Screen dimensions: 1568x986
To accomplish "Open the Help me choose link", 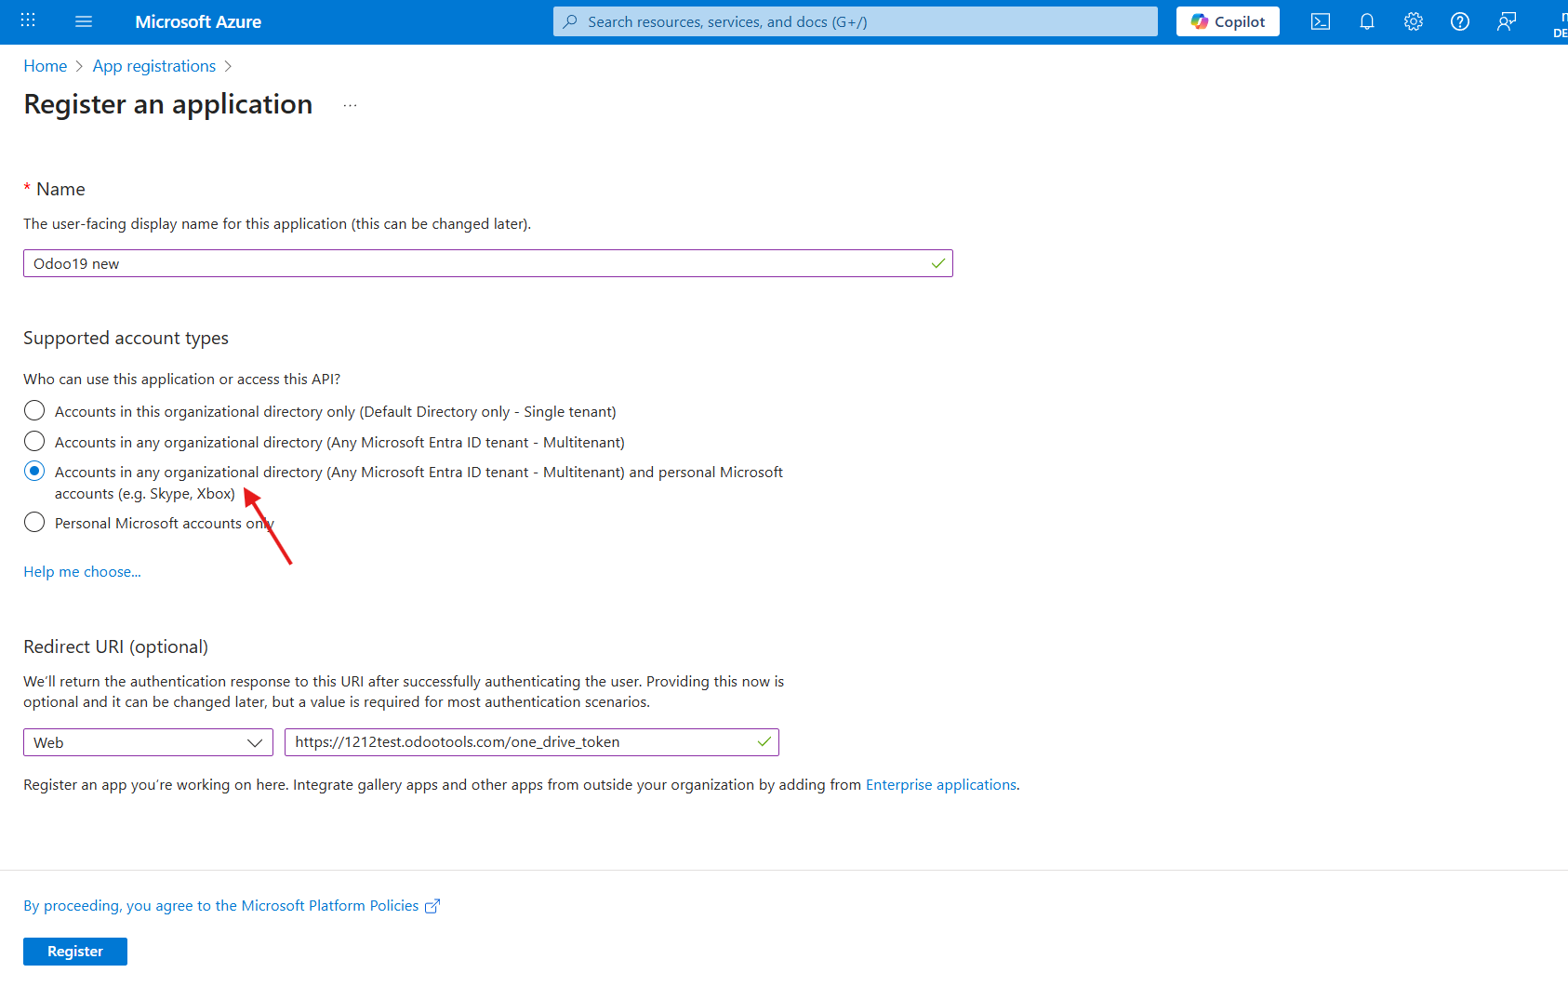I will pos(83,572).
